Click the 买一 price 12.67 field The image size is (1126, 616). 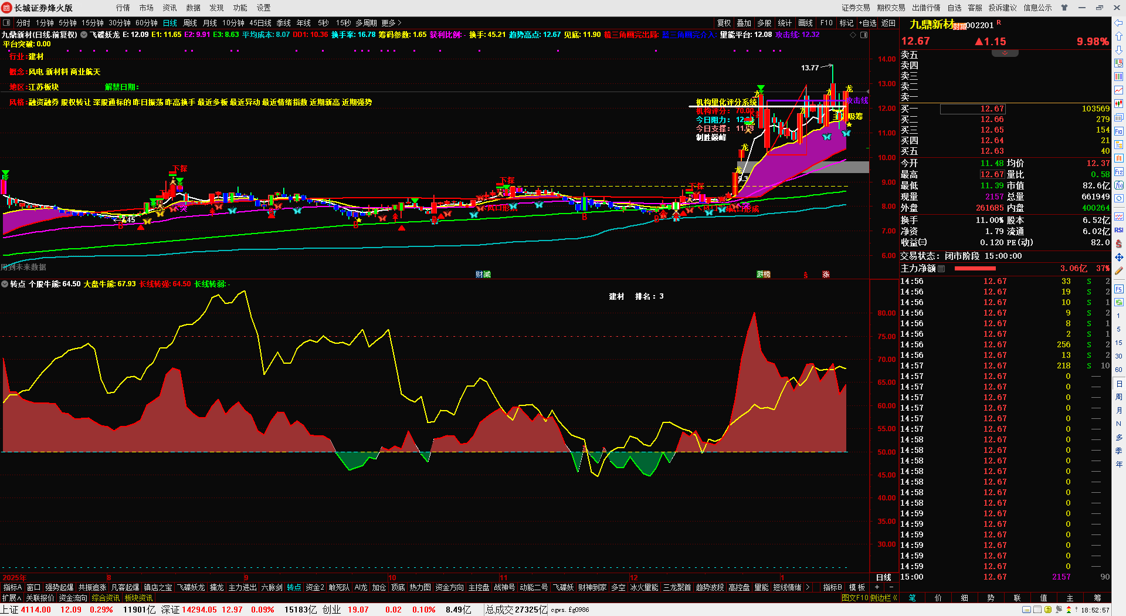pos(972,109)
